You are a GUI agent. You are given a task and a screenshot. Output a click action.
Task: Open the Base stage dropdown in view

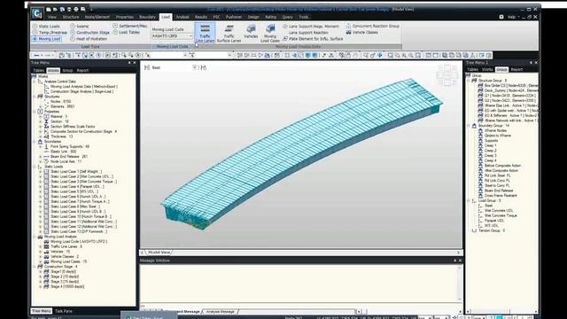pos(195,67)
